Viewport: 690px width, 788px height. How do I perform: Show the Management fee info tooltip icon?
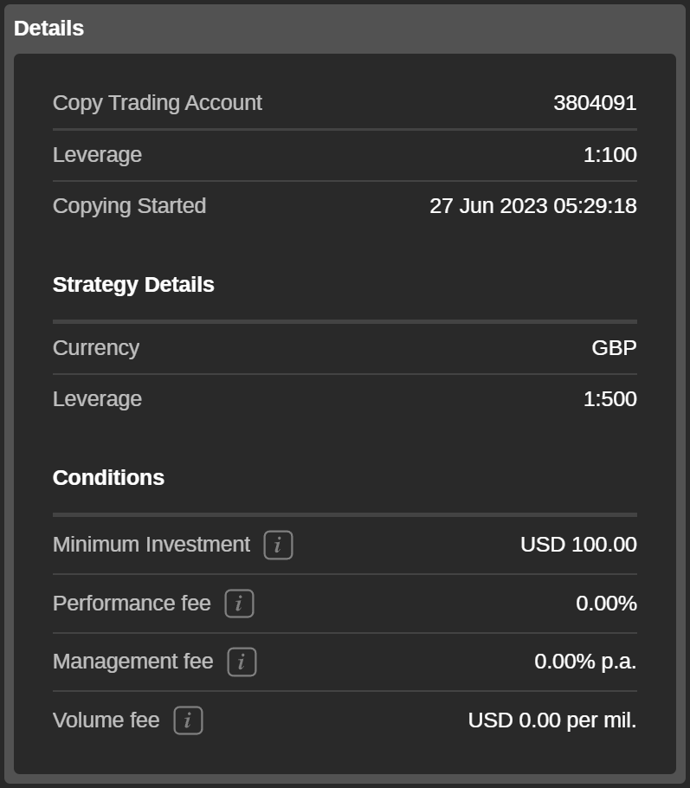(242, 662)
